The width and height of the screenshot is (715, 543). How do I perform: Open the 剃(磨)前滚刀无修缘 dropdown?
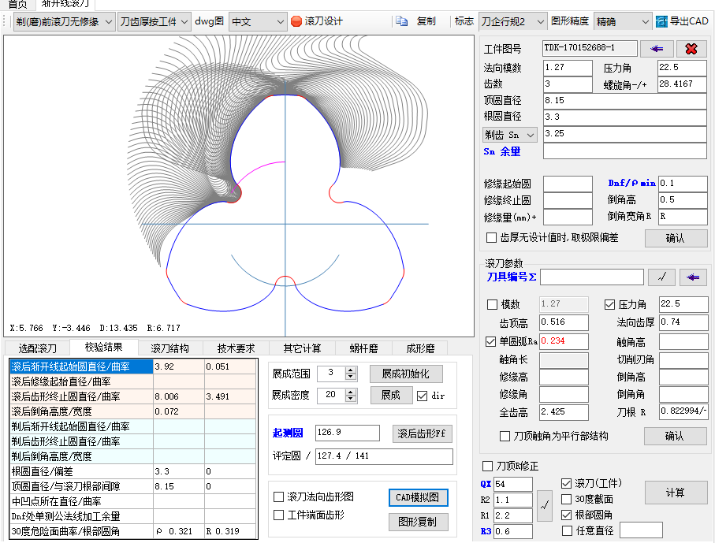(63, 21)
